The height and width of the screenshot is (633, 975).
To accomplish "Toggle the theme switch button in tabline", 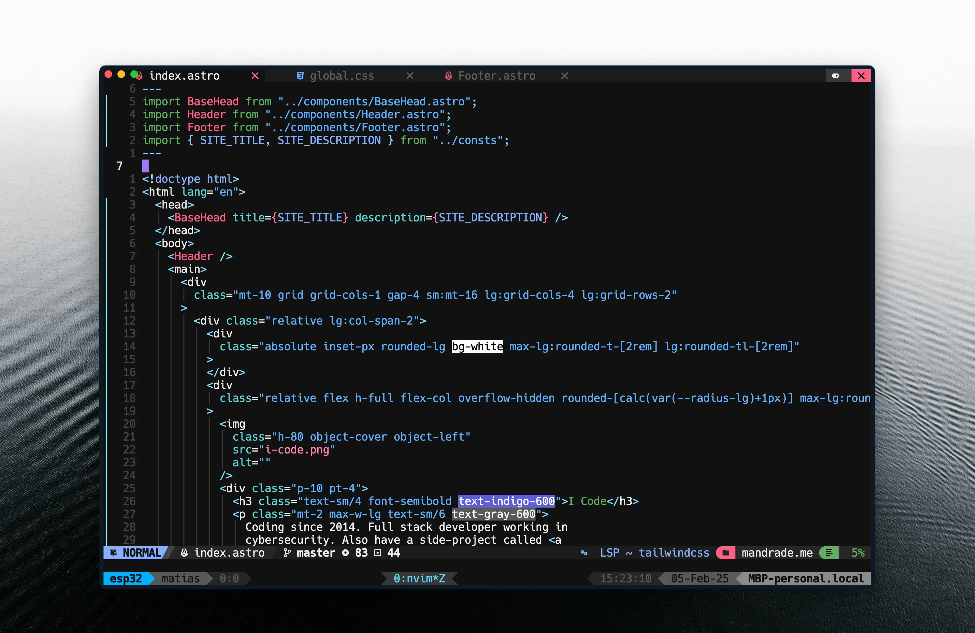I will pyautogui.click(x=835, y=76).
